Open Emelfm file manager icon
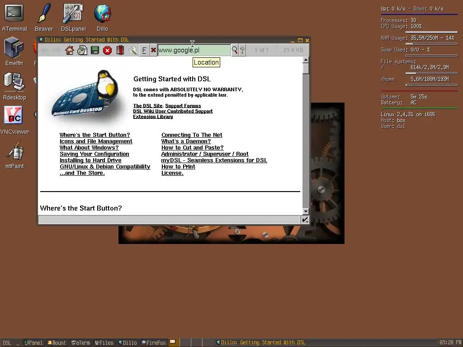This screenshot has width=463, height=347. (x=14, y=52)
